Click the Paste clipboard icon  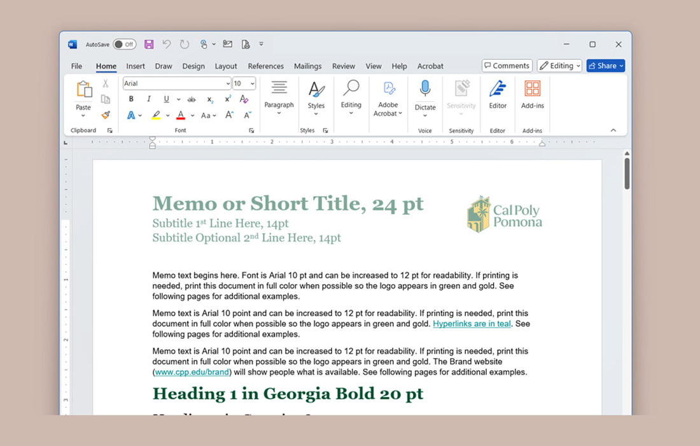coord(83,90)
